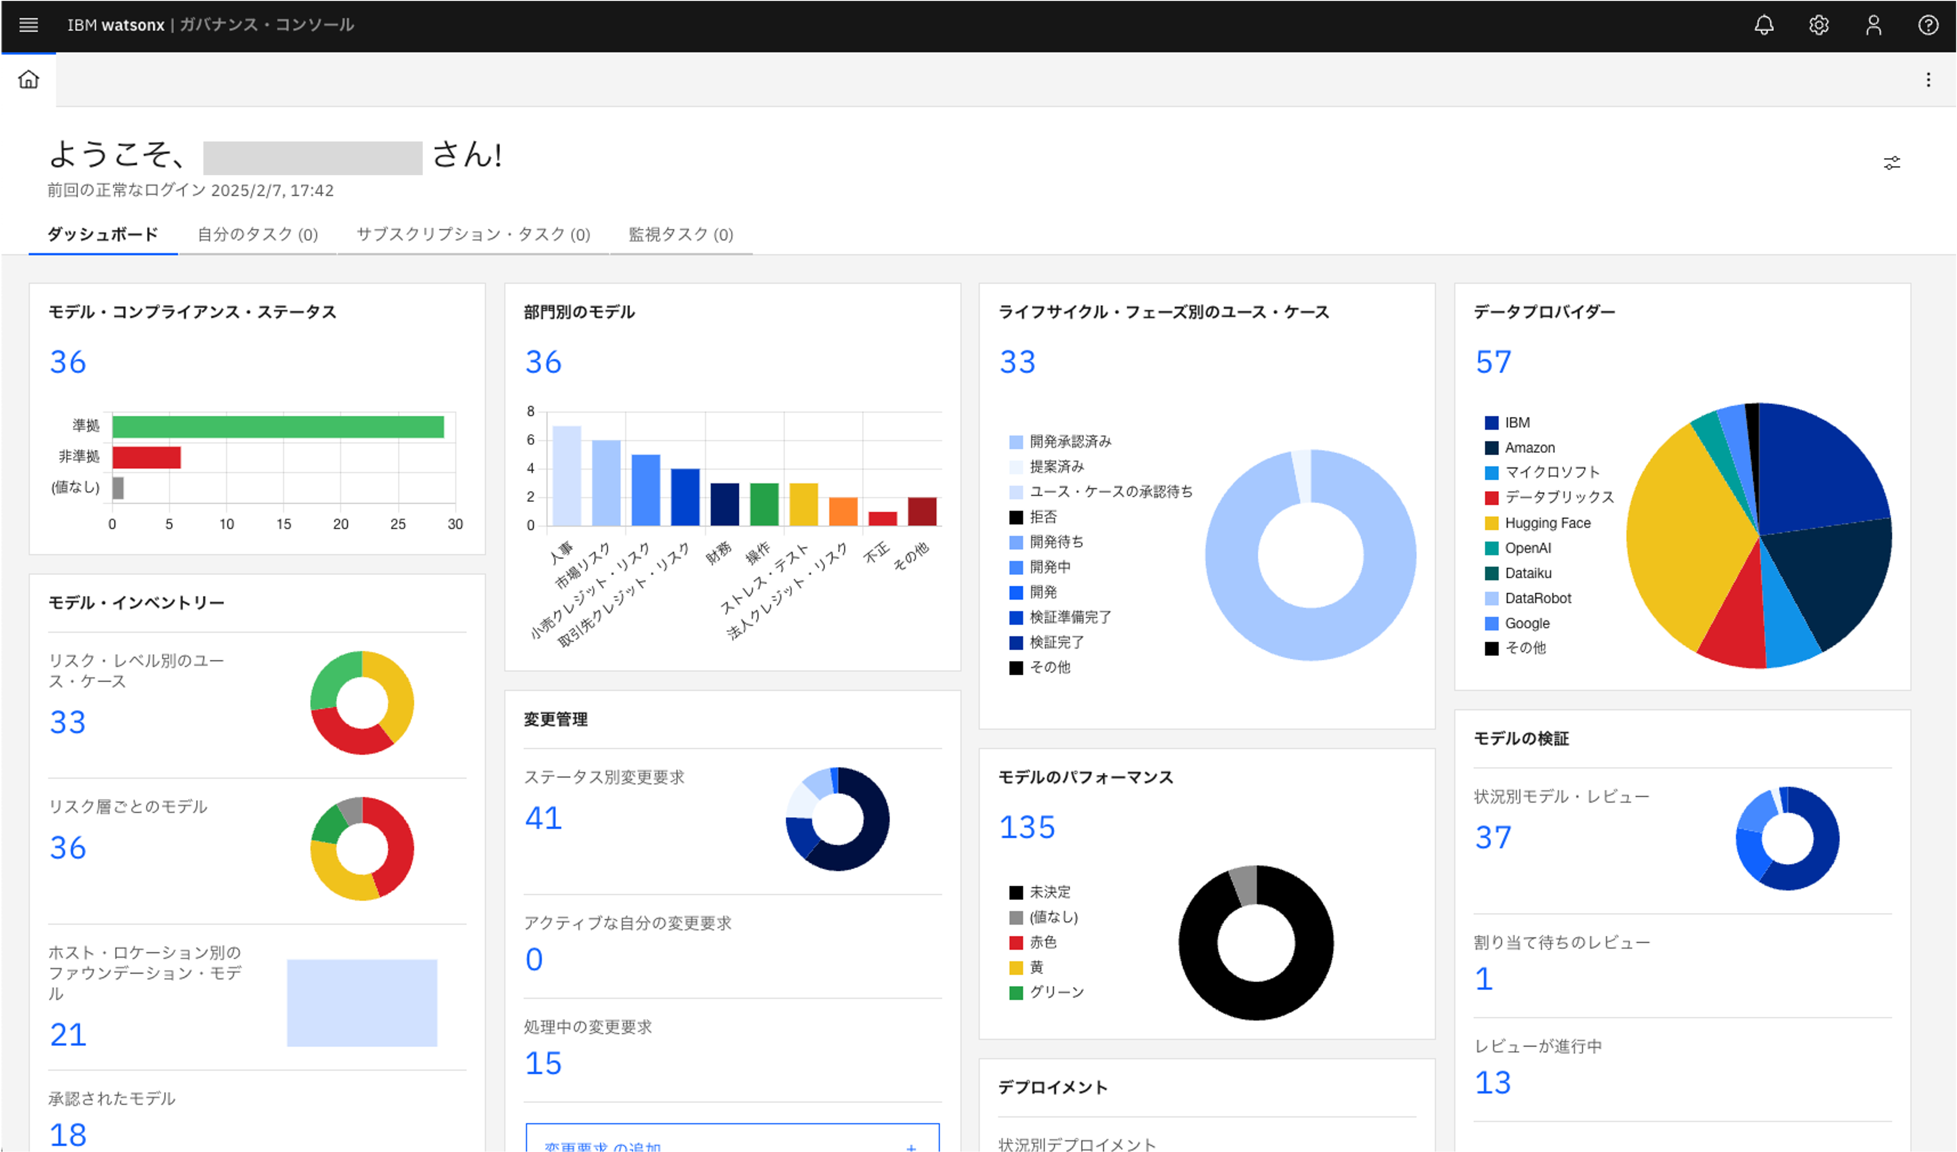
Task: Open the settings gear icon
Action: pyautogui.click(x=1819, y=25)
